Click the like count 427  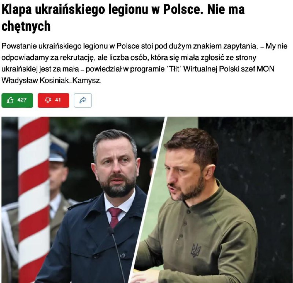22,100
